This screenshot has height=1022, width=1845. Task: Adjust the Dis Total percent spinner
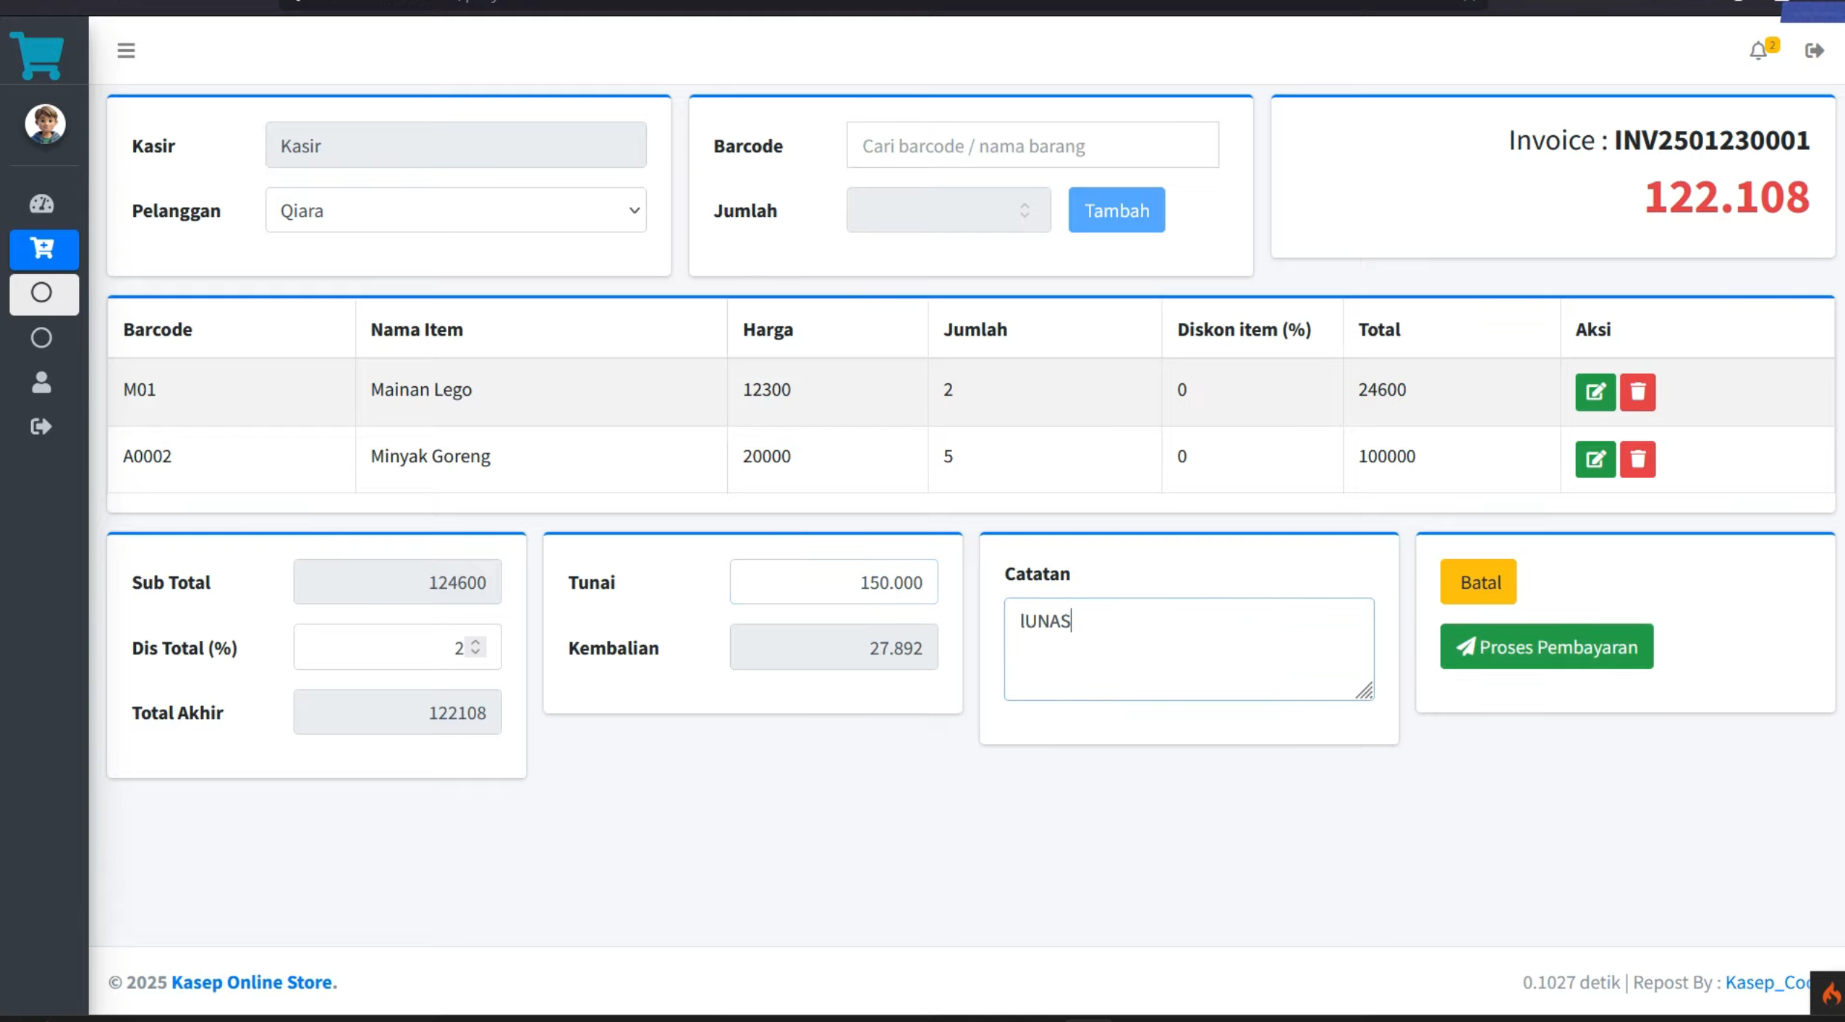pos(475,647)
